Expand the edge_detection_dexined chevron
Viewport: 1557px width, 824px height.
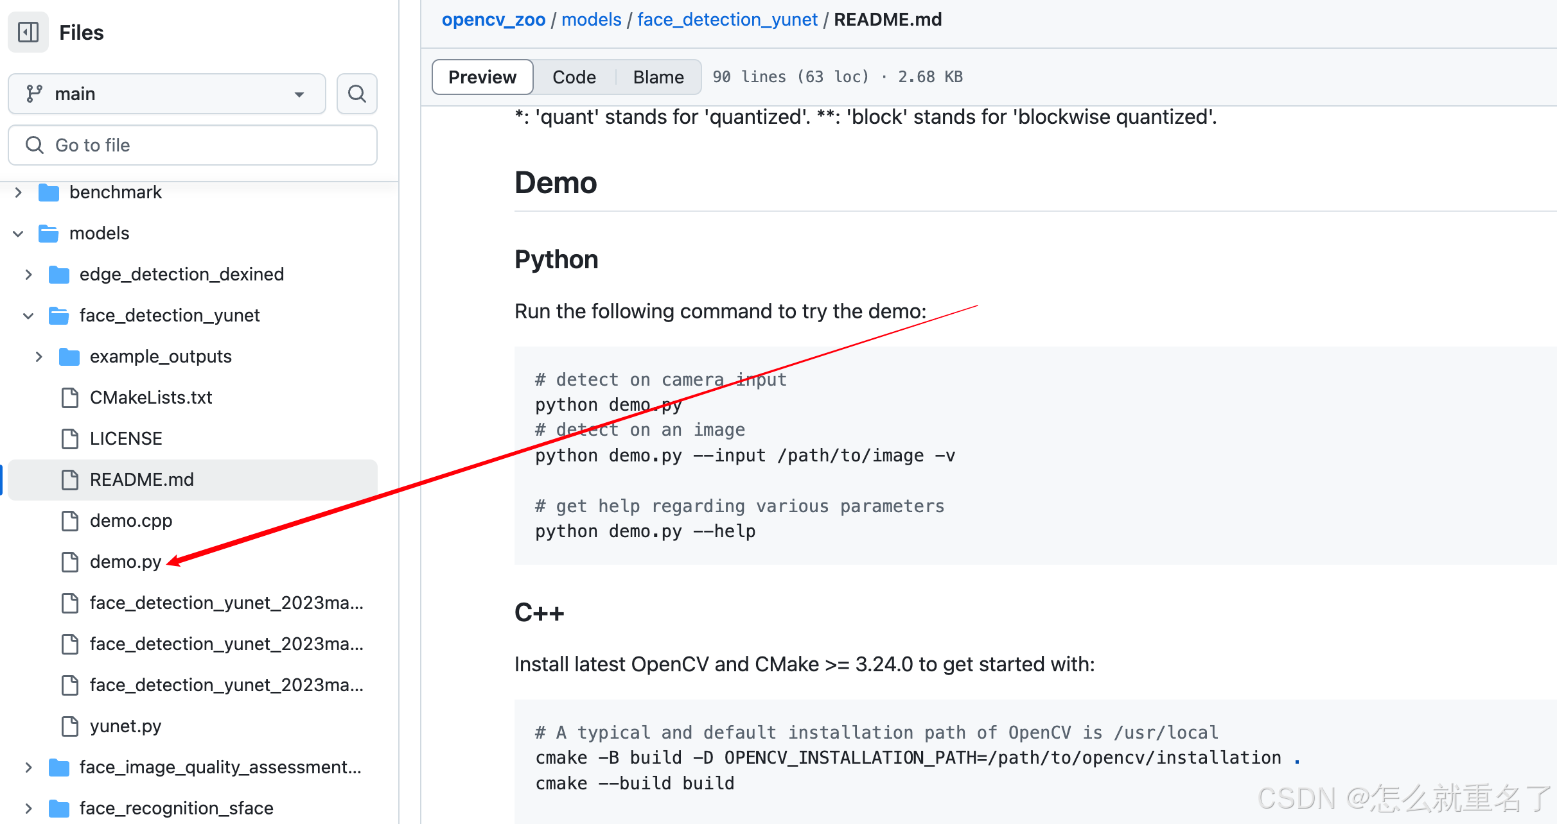(x=28, y=275)
